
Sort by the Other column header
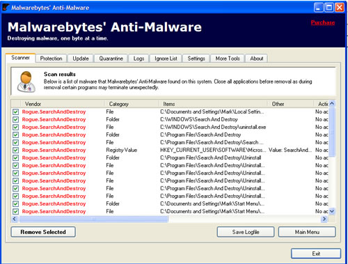[290, 104]
